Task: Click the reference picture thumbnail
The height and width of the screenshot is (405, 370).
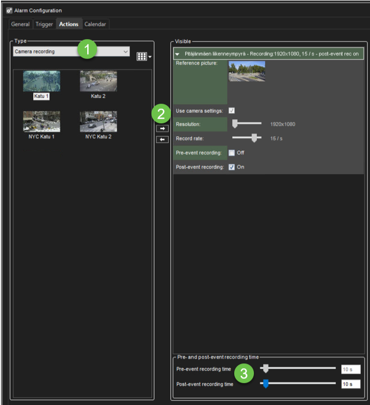Action: click(x=247, y=71)
